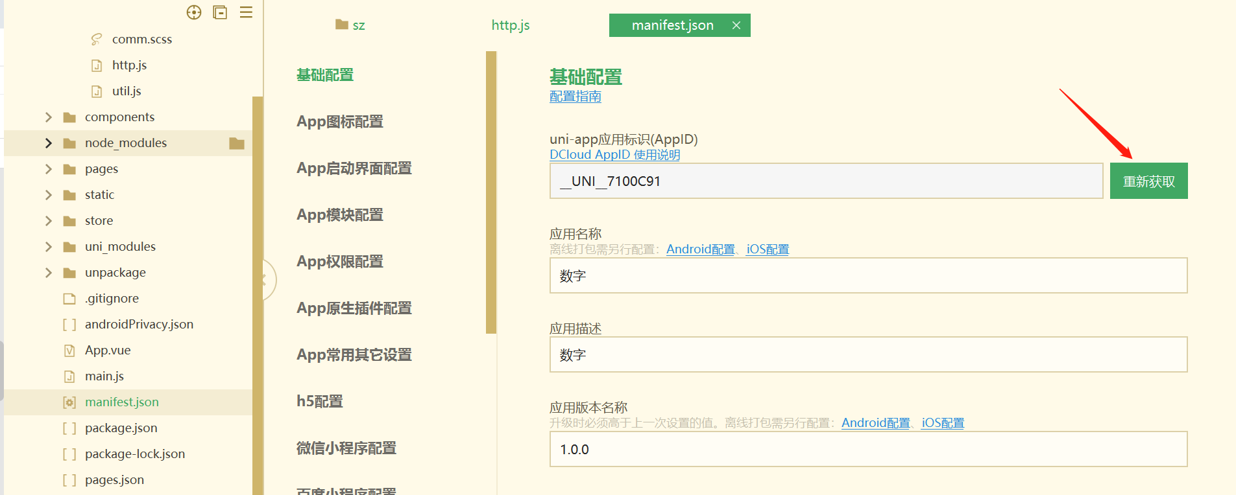Open the 配置指南 link
The height and width of the screenshot is (495, 1236).
tap(575, 97)
